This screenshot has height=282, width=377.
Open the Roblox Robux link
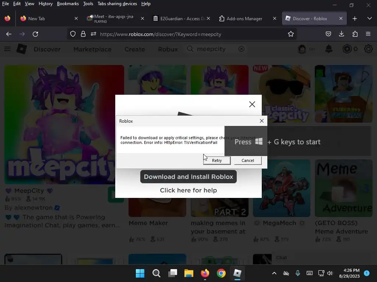click(168, 49)
